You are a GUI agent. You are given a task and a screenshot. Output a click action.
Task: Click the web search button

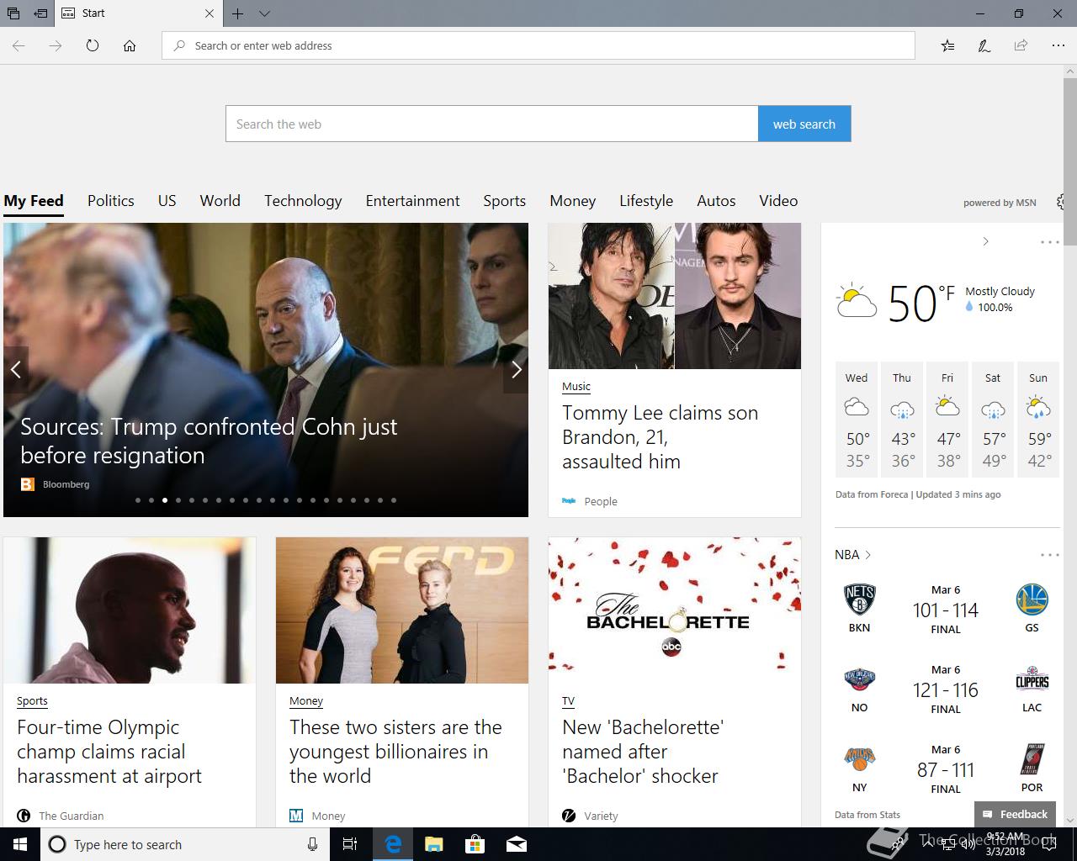[x=804, y=124]
